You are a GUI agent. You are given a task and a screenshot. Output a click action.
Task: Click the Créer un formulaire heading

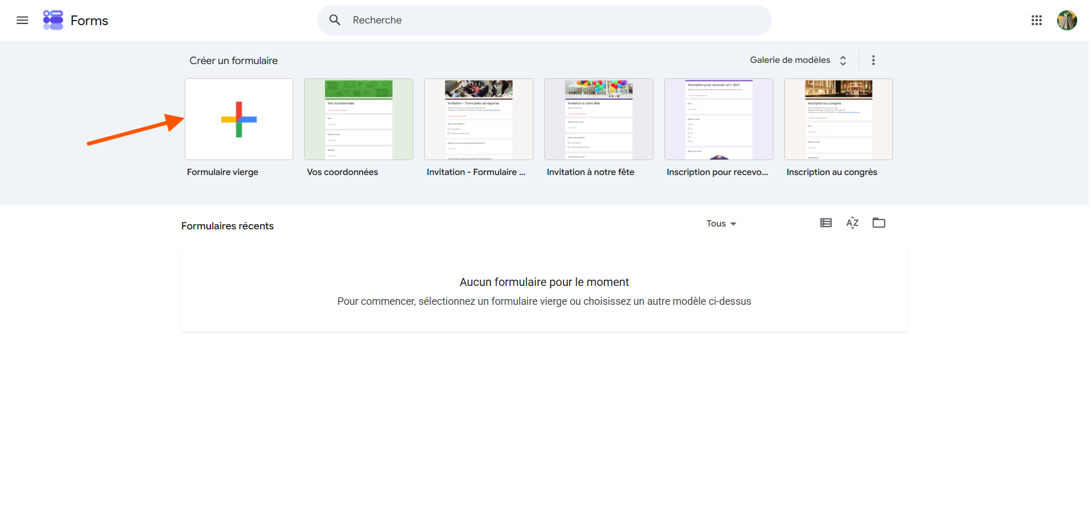[233, 61]
